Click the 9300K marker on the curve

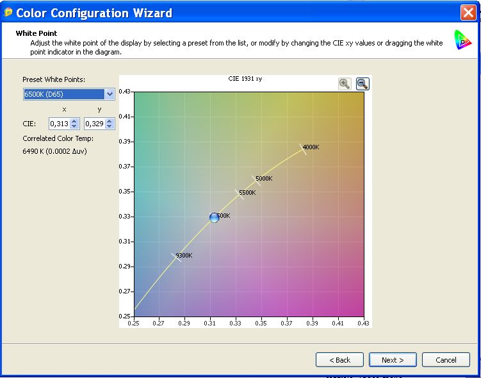pos(177,257)
